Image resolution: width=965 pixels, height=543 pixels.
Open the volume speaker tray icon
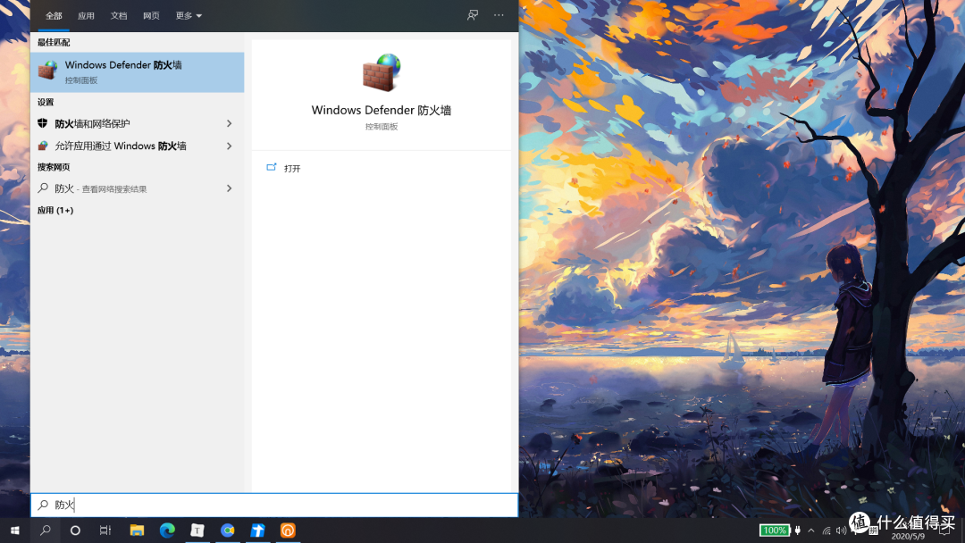[841, 530]
